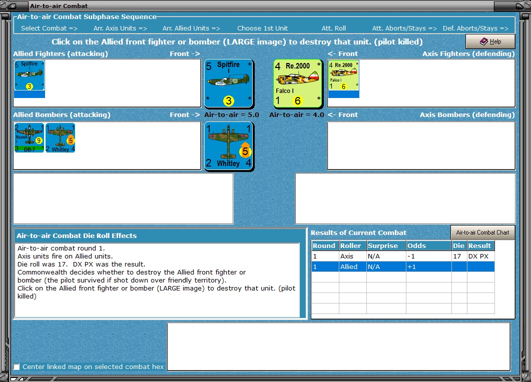Click the Surprise column header
The width and height of the screenshot is (531, 382).
click(386, 245)
